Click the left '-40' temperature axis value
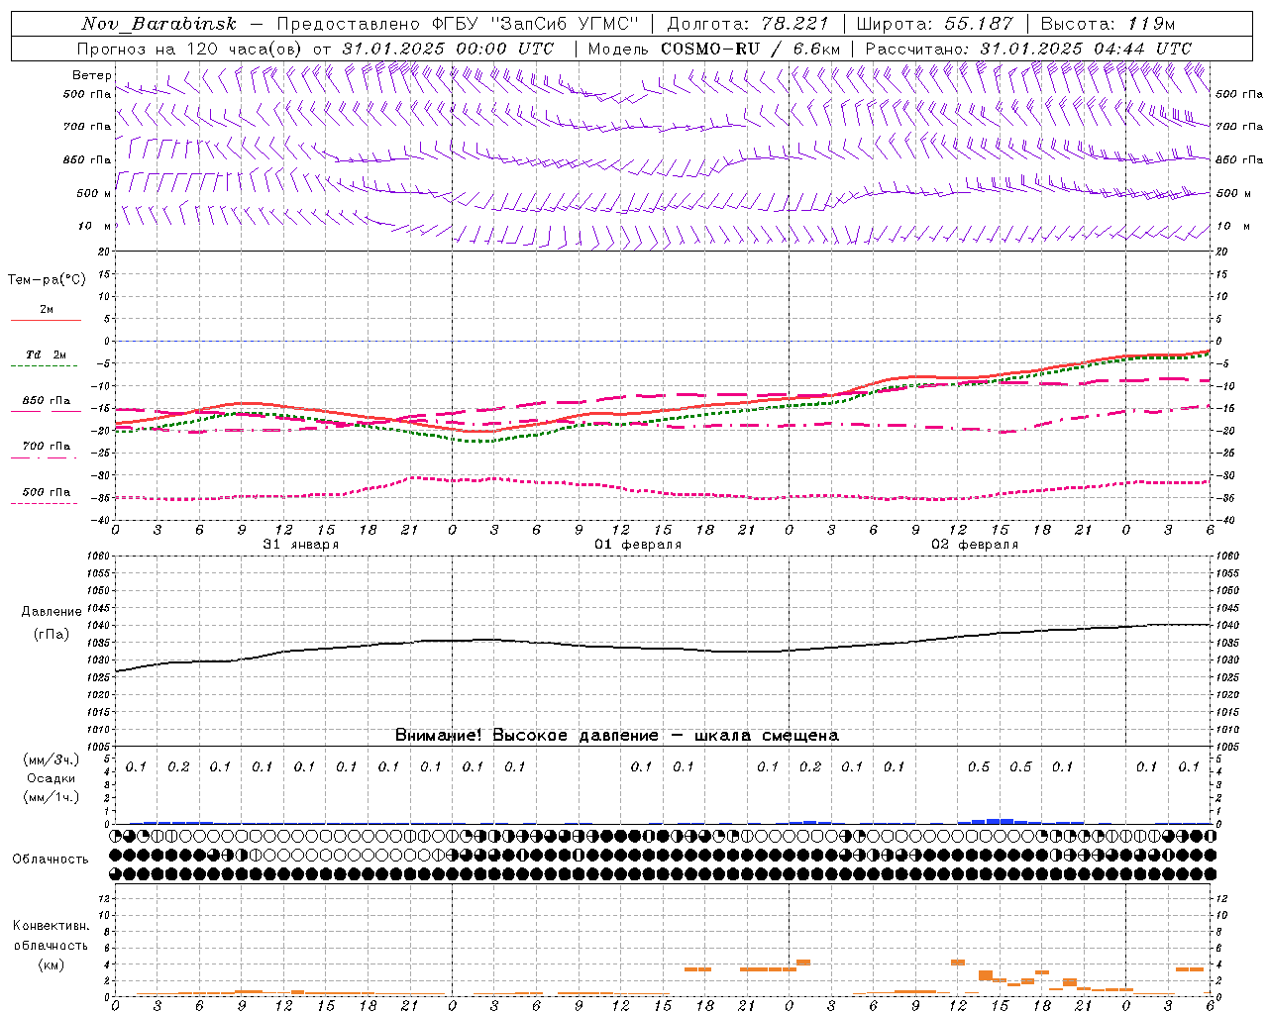The image size is (1268, 1014). [x=101, y=521]
